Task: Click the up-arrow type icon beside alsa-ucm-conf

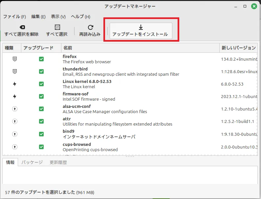Action: click(x=14, y=109)
